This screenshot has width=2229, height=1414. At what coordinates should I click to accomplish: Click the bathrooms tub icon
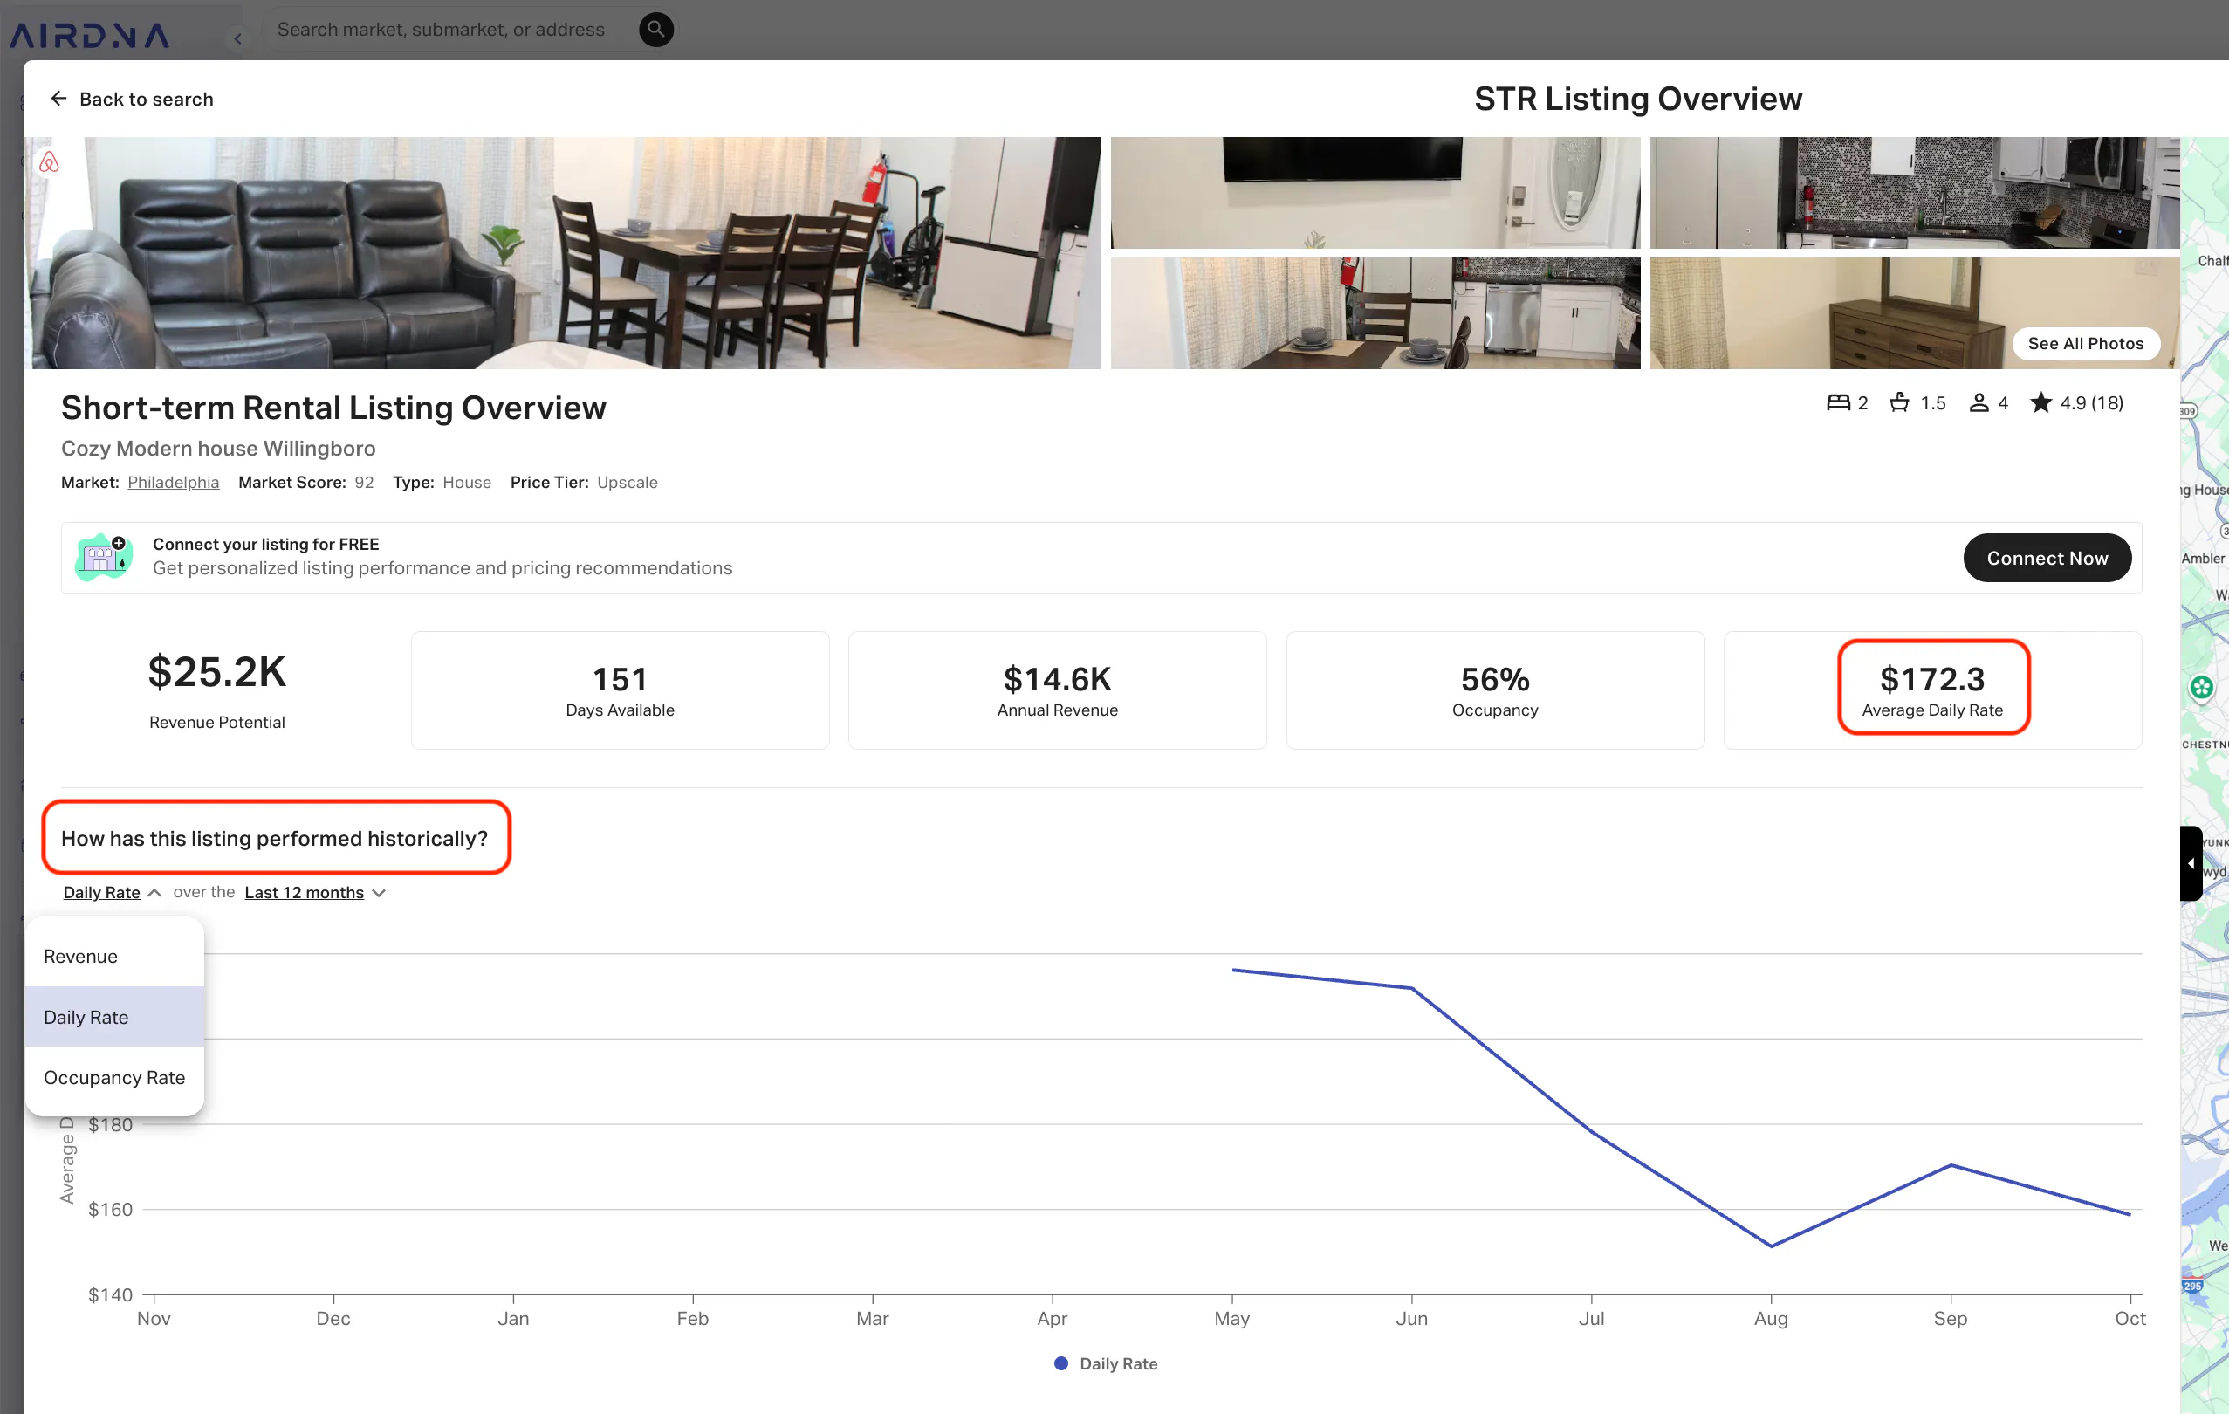[x=1898, y=402]
